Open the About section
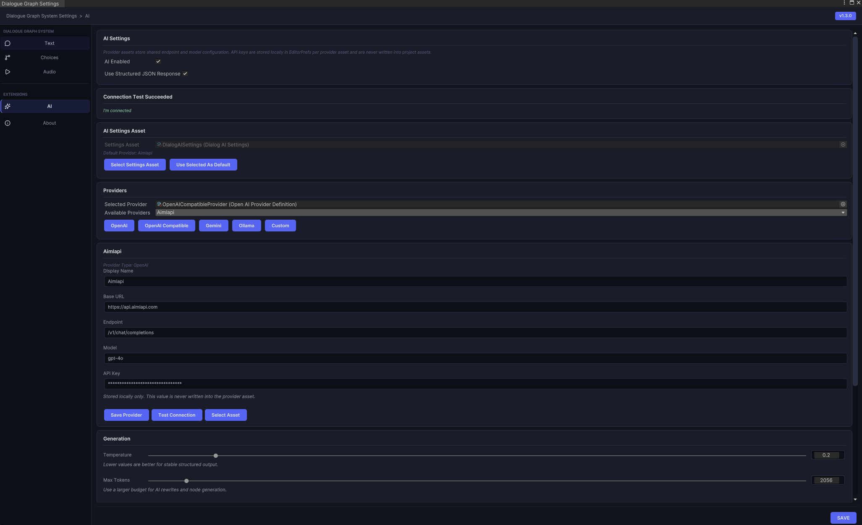Viewport: 862px width, 525px height. pos(45,123)
